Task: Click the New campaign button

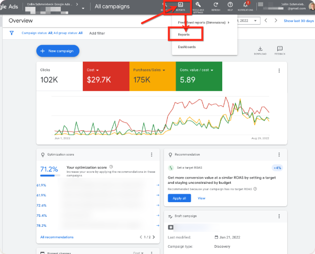Action: click(58, 51)
